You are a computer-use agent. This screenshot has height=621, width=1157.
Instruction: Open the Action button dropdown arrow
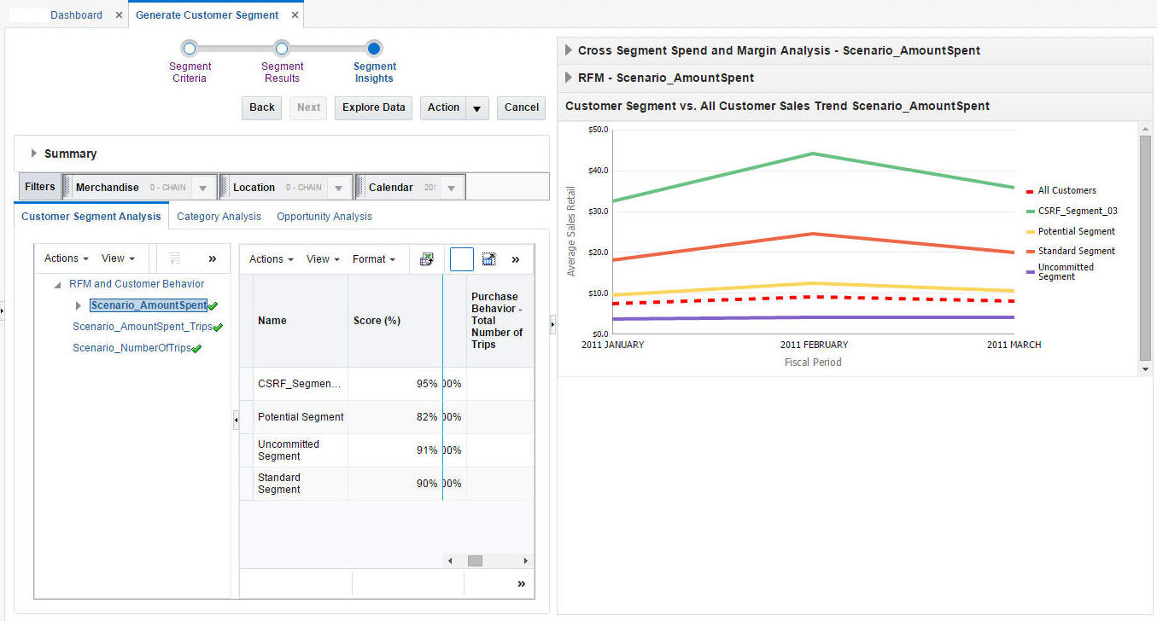coord(476,108)
